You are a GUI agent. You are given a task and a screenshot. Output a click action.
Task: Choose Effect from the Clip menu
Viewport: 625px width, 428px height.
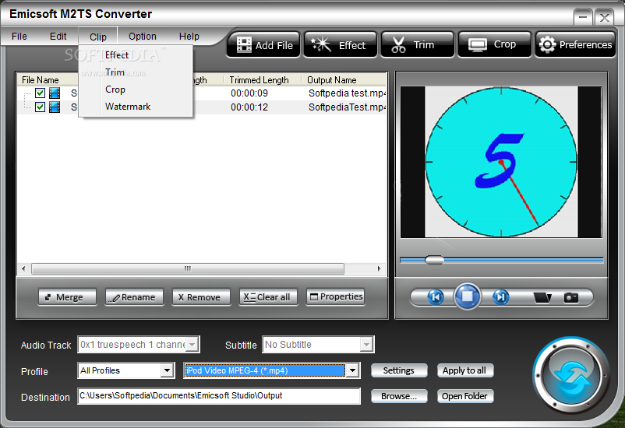click(136, 55)
